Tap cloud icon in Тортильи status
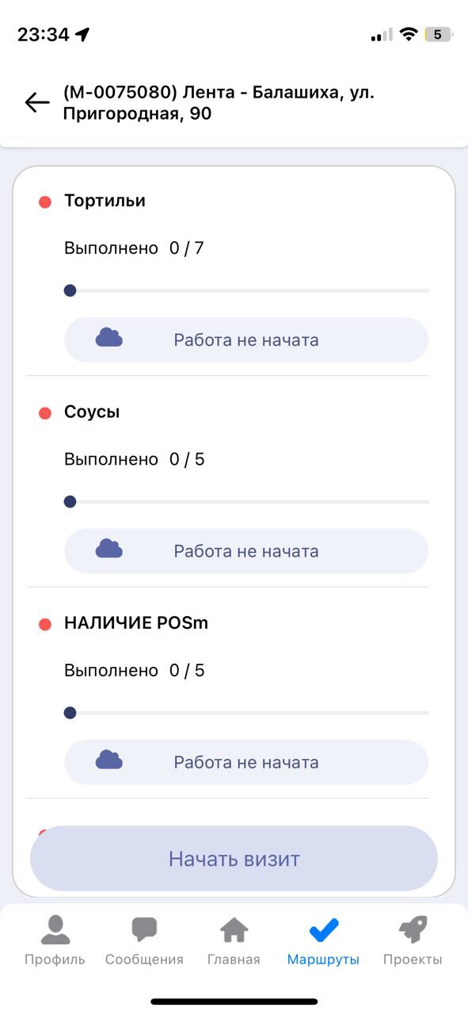 pyautogui.click(x=109, y=338)
